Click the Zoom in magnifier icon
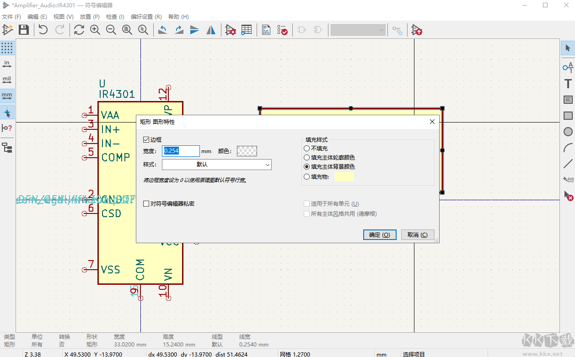The height and width of the screenshot is (357, 575). point(95,30)
